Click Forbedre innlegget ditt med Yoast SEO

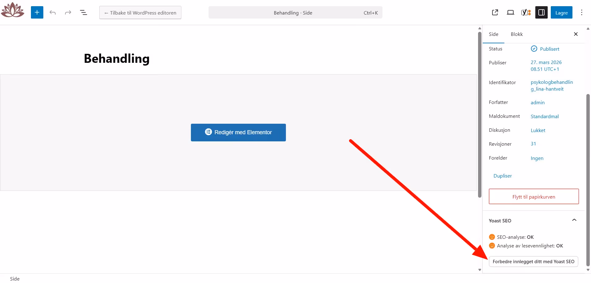(x=533, y=261)
